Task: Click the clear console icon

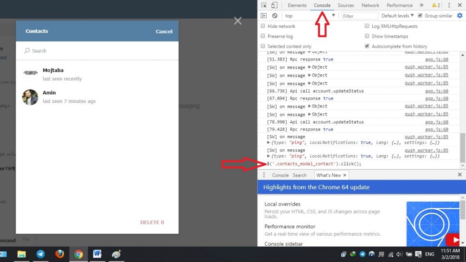Action: coord(274,16)
